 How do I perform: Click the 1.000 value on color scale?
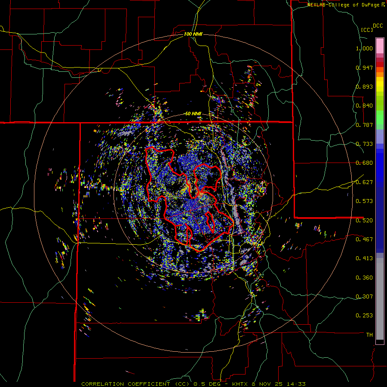[x=364, y=48]
